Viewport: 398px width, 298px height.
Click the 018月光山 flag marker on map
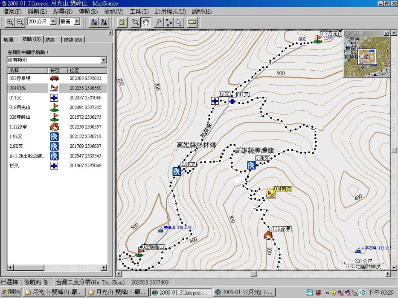click(x=317, y=39)
